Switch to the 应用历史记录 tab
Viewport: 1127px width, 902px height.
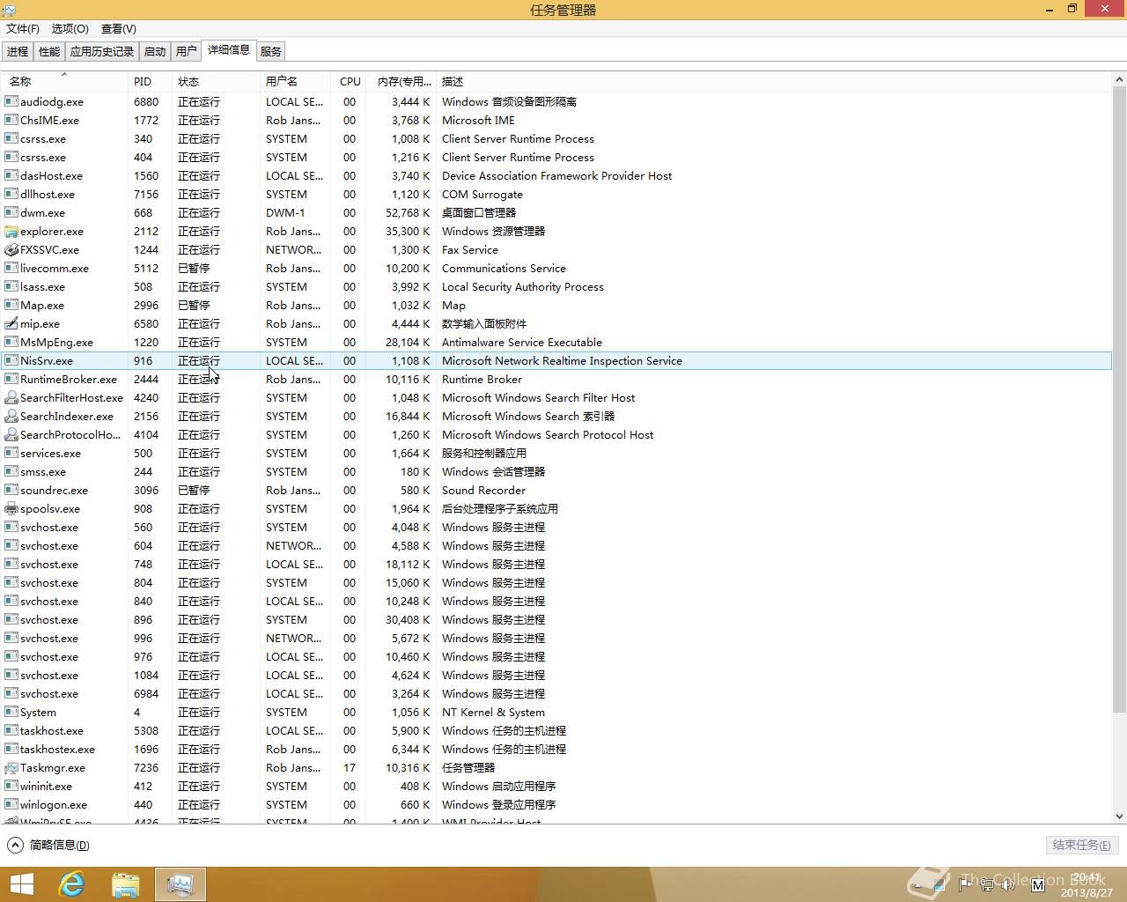(102, 51)
